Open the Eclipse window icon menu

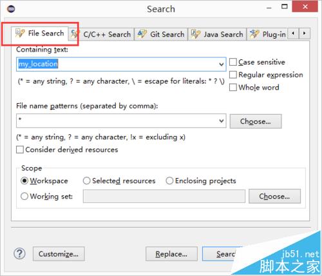pyautogui.click(x=11, y=9)
